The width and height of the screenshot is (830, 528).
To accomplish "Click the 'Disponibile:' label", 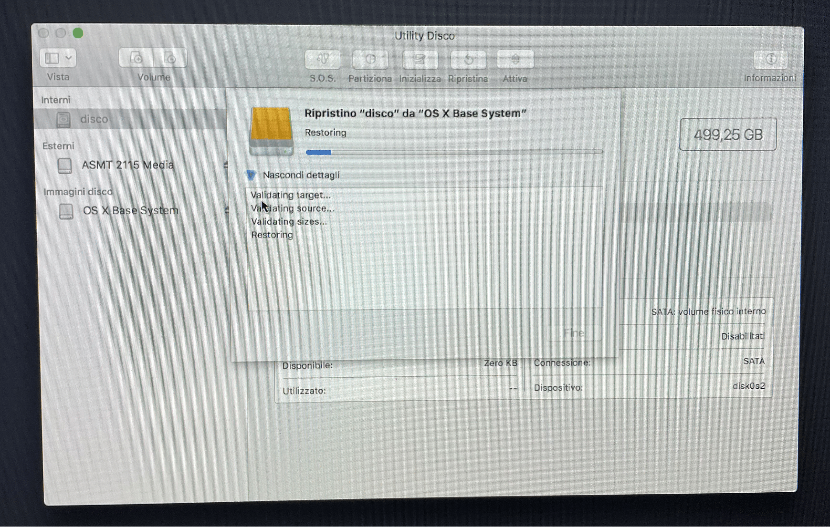I will point(307,366).
